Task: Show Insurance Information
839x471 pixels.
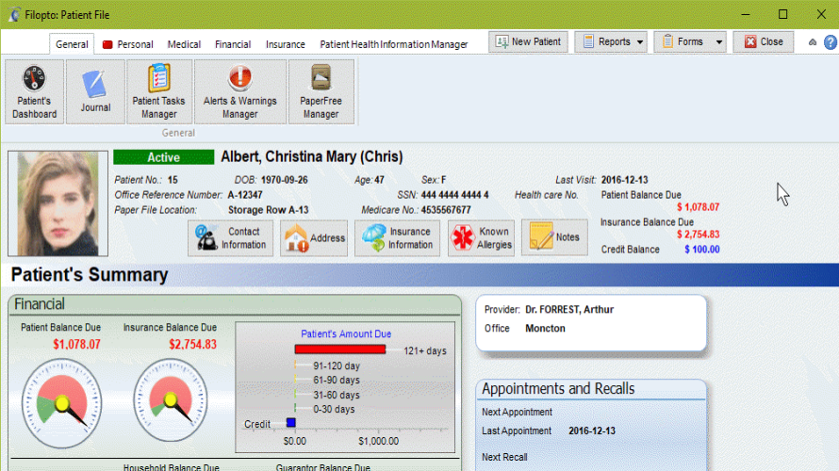Action: pyautogui.click(x=397, y=238)
